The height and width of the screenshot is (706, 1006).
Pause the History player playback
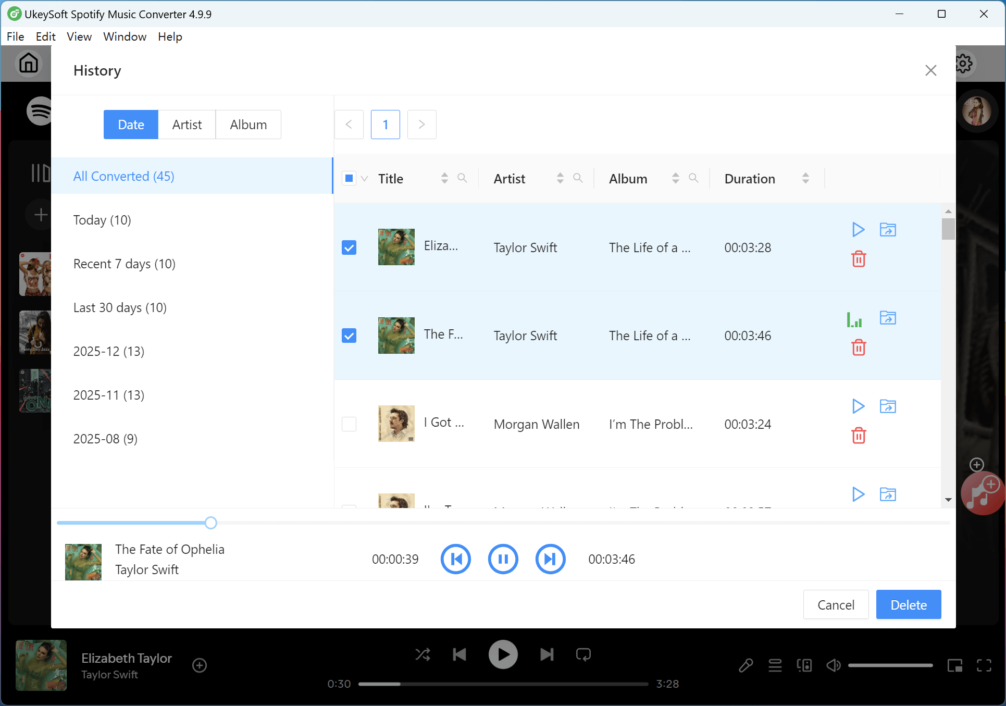503,559
